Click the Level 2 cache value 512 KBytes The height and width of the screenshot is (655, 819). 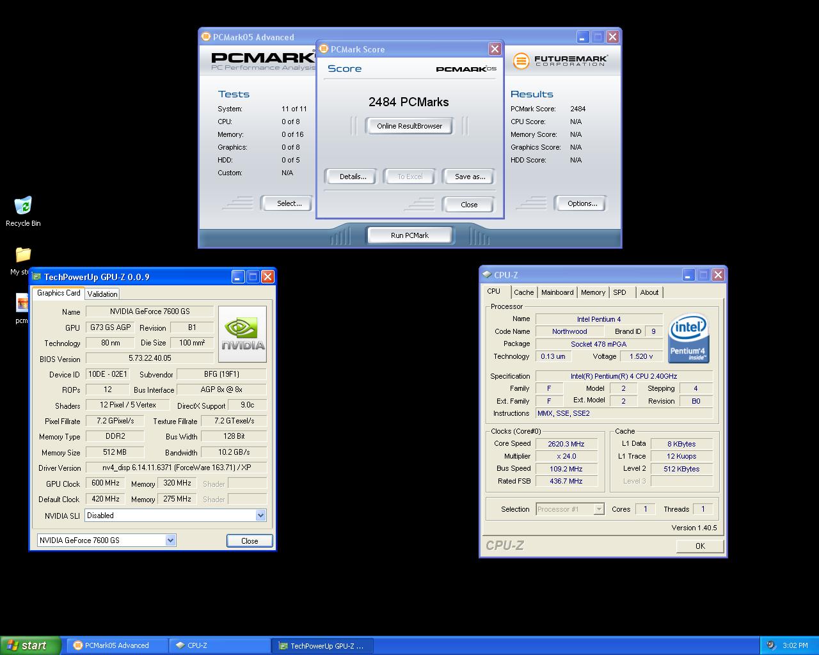[x=681, y=469]
